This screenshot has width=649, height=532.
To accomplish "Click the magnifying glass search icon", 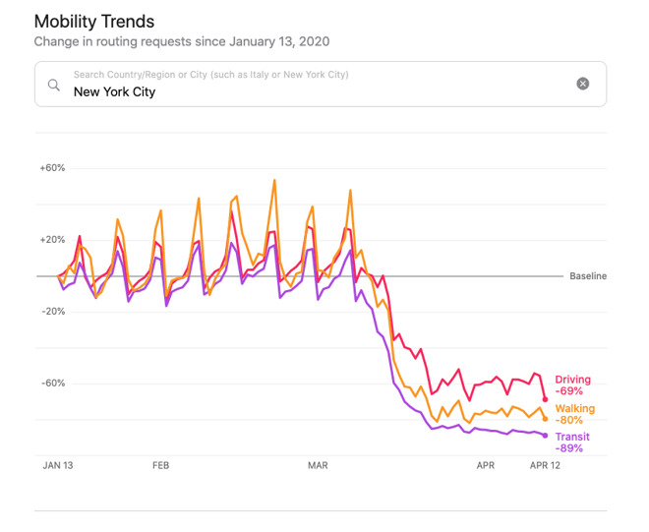I will (54, 85).
